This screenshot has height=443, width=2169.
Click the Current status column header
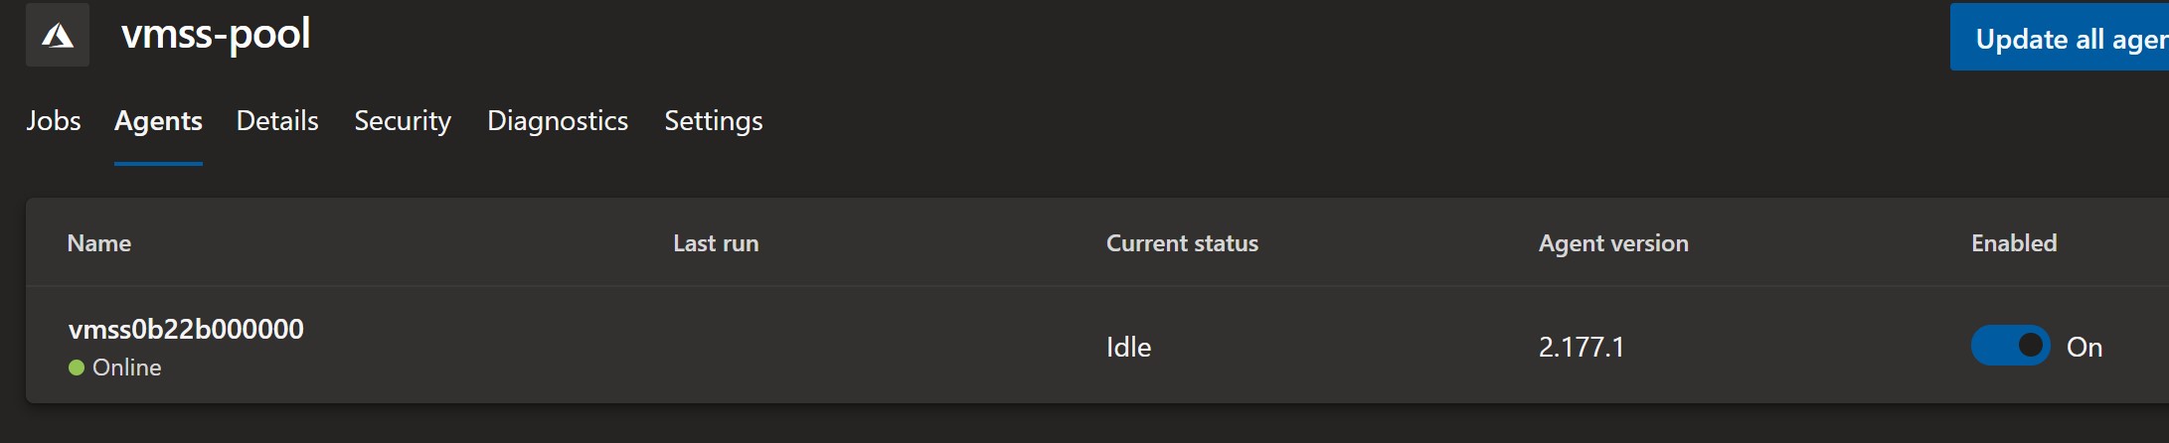[x=1182, y=243]
